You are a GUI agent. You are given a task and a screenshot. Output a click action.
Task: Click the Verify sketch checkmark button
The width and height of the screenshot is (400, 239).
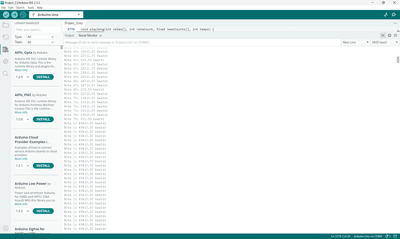6,15
